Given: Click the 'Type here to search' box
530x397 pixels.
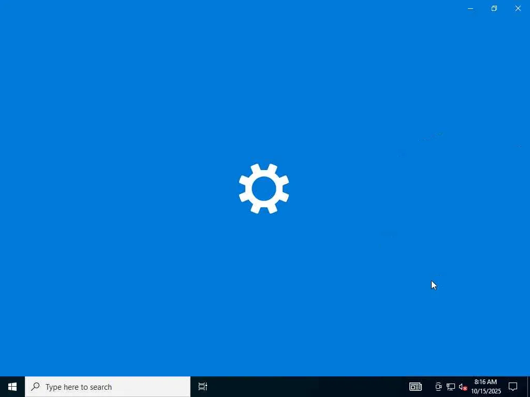Looking at the screenshot, I should click(x=108, y=387).
